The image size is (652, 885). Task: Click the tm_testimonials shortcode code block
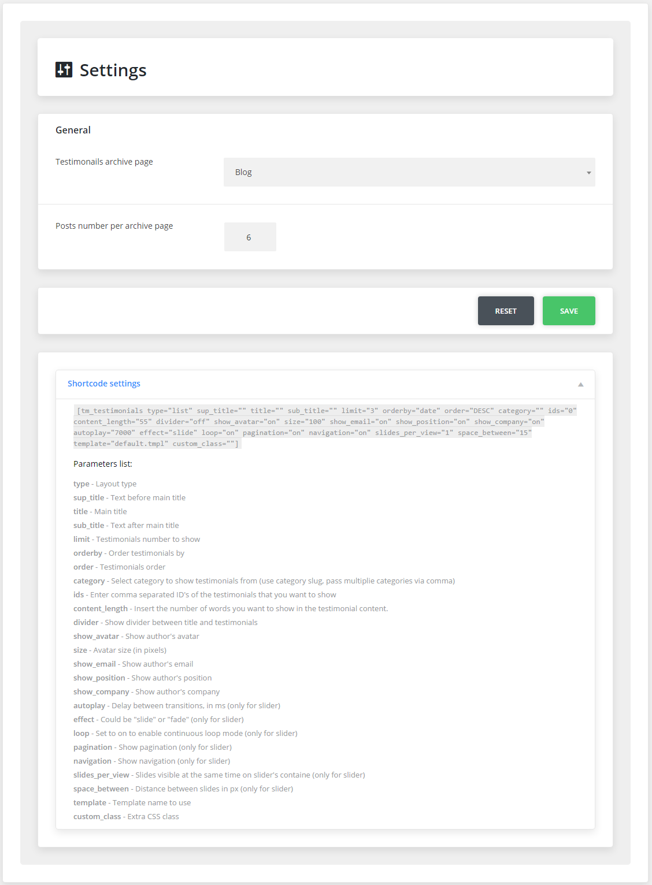[x=325, y=427]
